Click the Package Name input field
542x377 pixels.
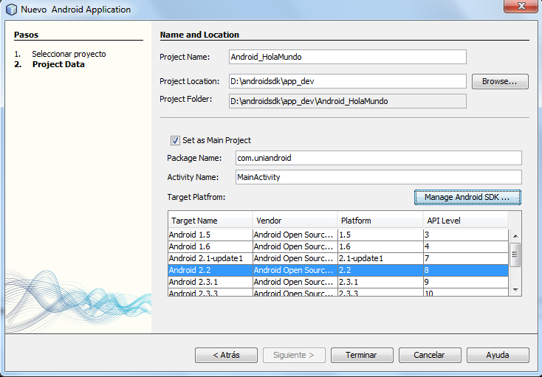378,158
